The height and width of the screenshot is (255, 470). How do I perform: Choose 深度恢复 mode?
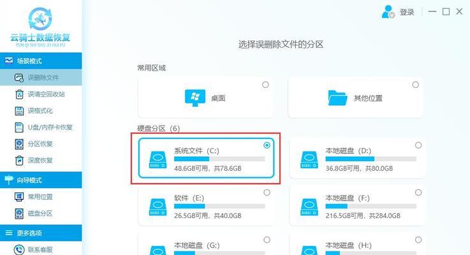tap(41, 161)
